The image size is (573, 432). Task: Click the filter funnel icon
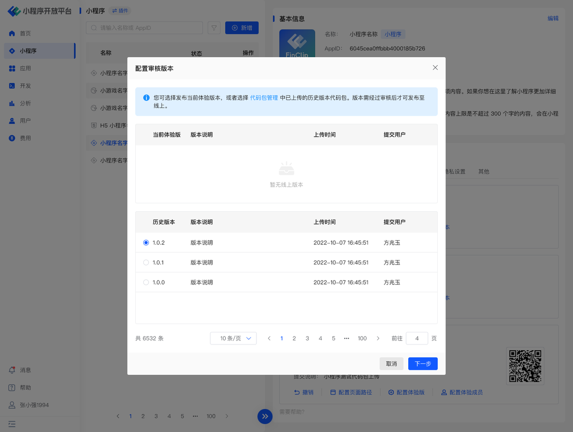point(214,28)
